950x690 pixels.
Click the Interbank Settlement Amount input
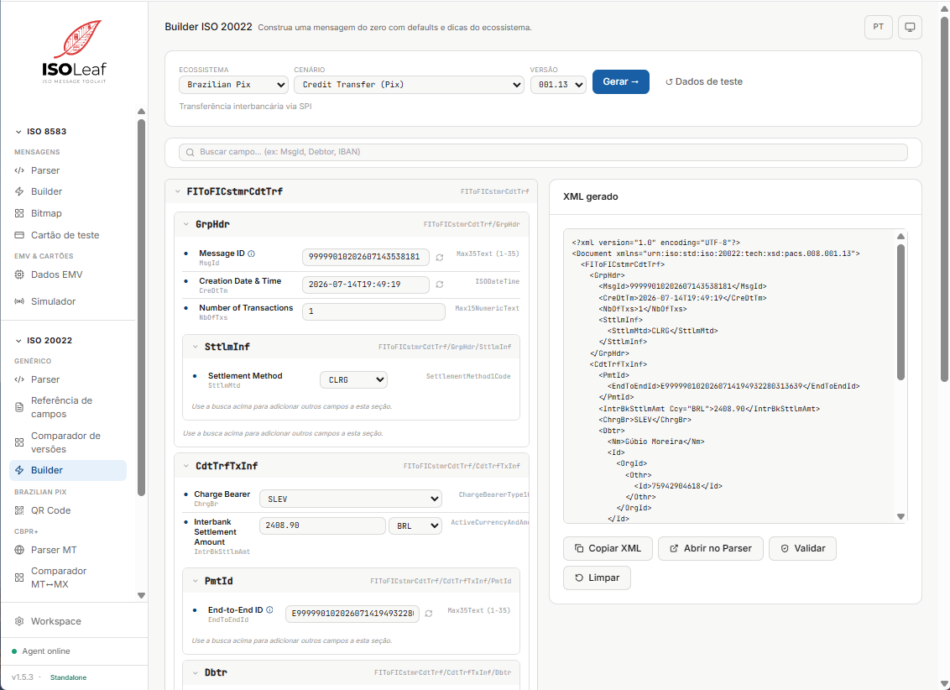pyautogui.click(x=322, y=525)
